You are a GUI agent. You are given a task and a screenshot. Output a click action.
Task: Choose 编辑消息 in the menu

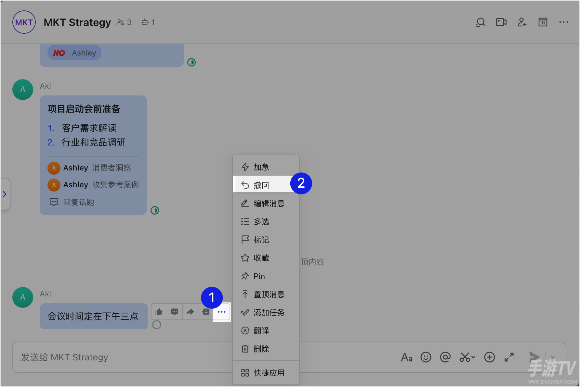(266, 204)
